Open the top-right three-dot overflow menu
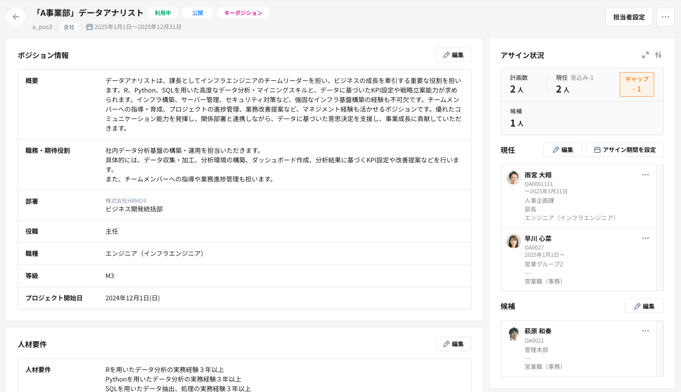681x392 pixels. coord(665,17)
